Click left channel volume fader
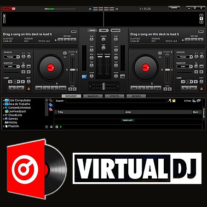The height and width of the screenshot is (207, 207). point(100,57)
